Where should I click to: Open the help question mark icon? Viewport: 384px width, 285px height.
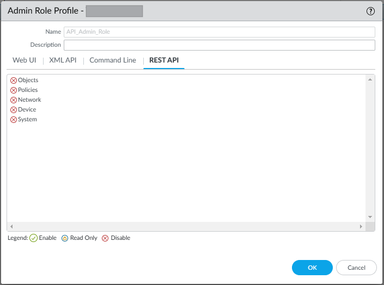click(370, 11)
